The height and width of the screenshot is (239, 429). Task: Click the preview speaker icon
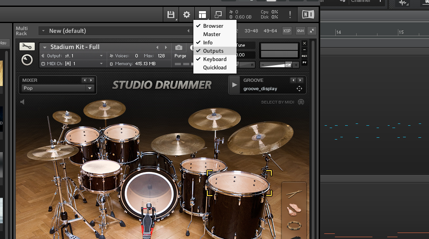pos(22,102)
